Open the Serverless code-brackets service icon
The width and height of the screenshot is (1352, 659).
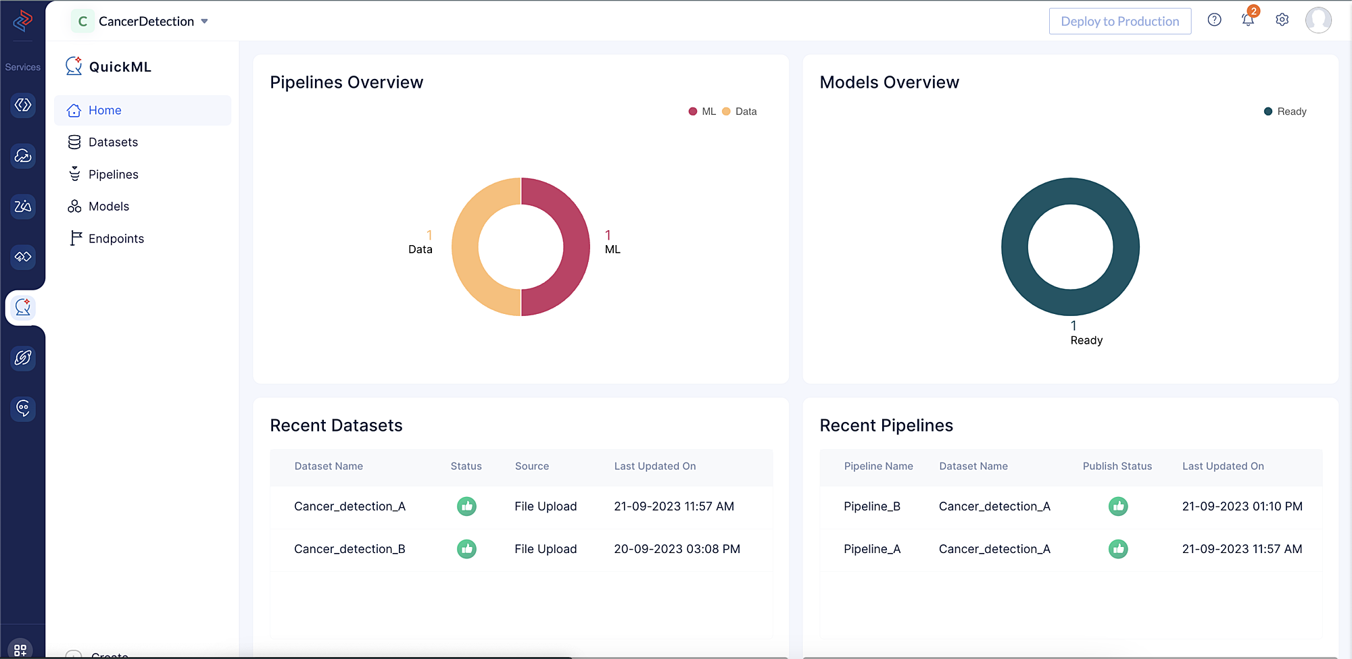(x=23, y=105)
